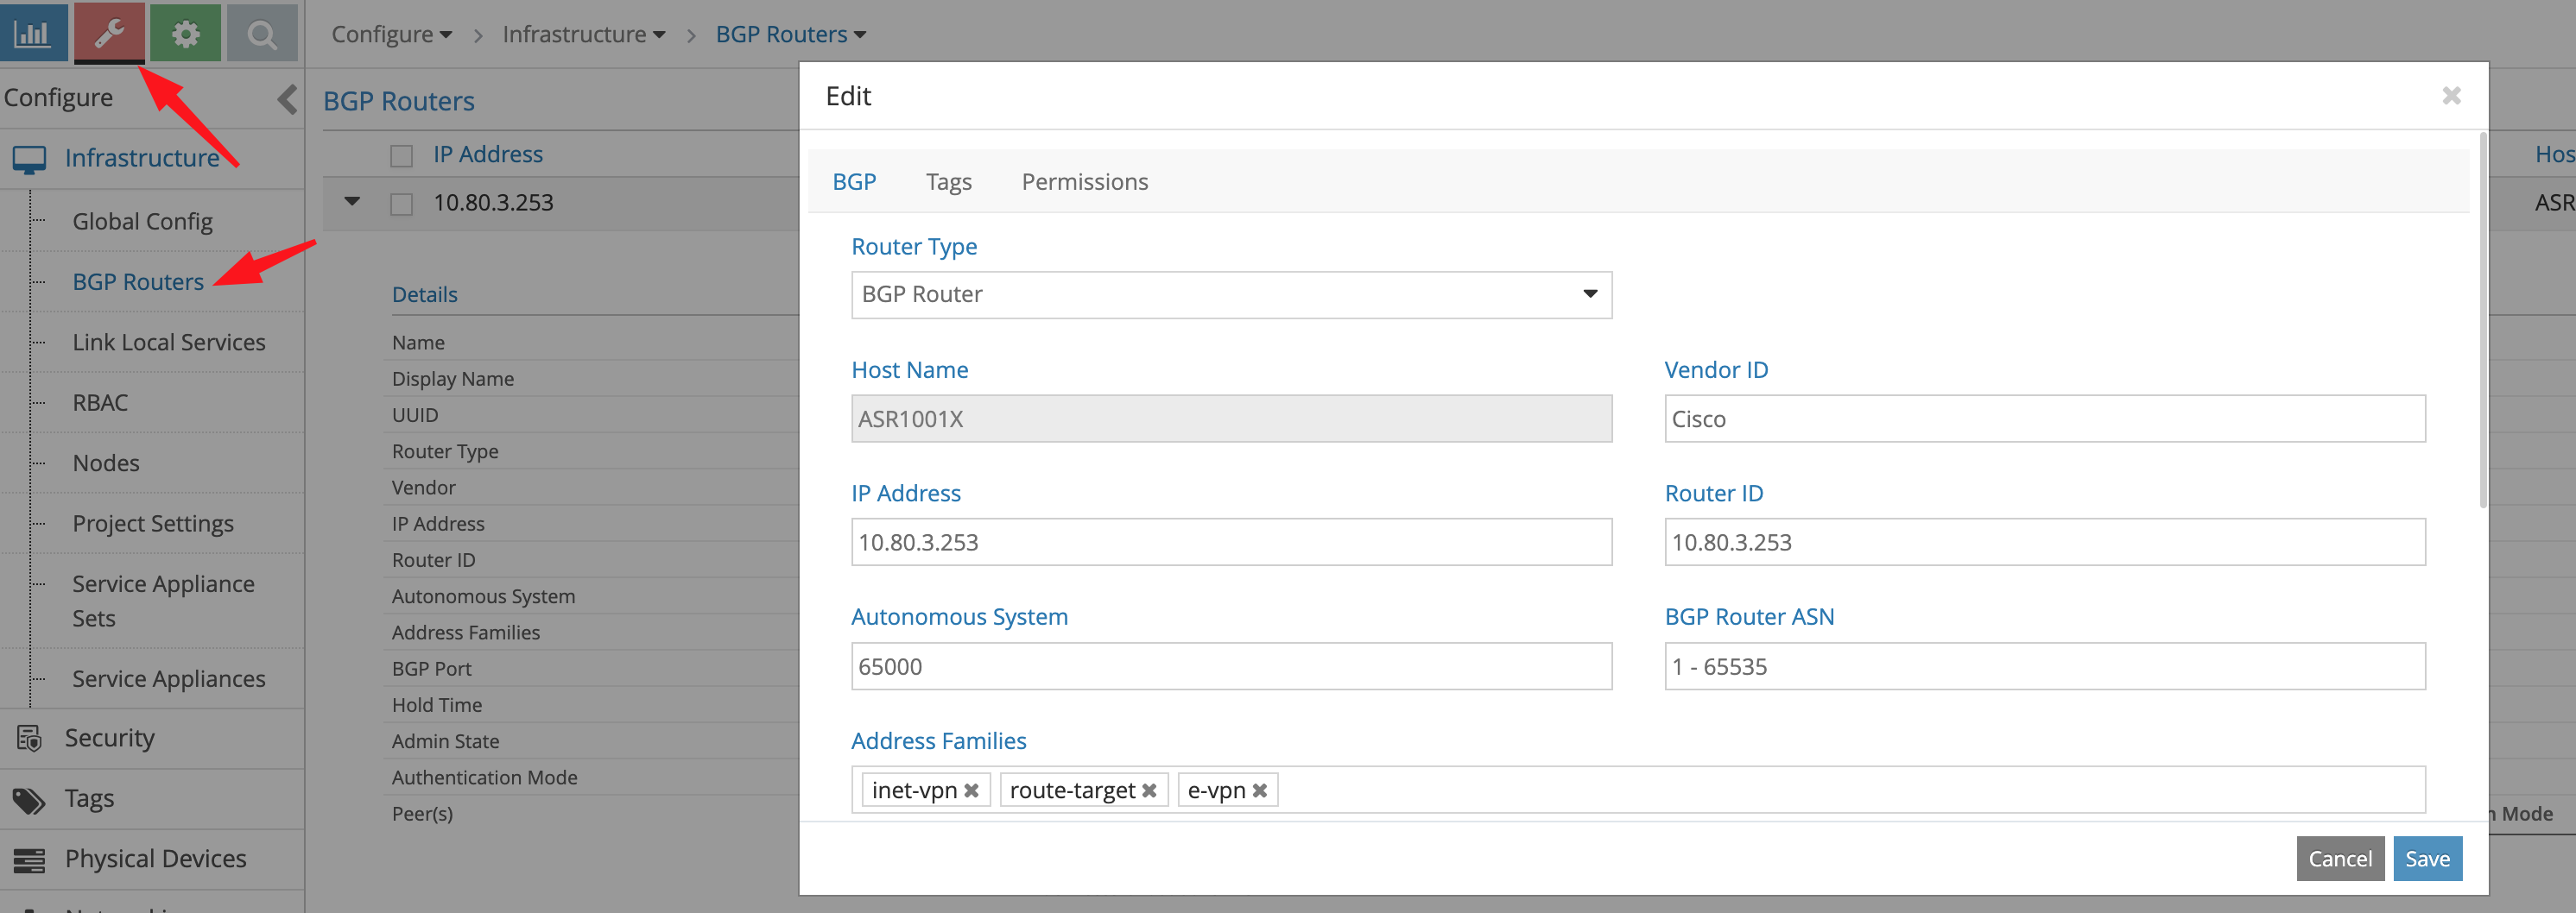Click the Search magnifier icon
2576x913 pixels.
pos(262,33)
